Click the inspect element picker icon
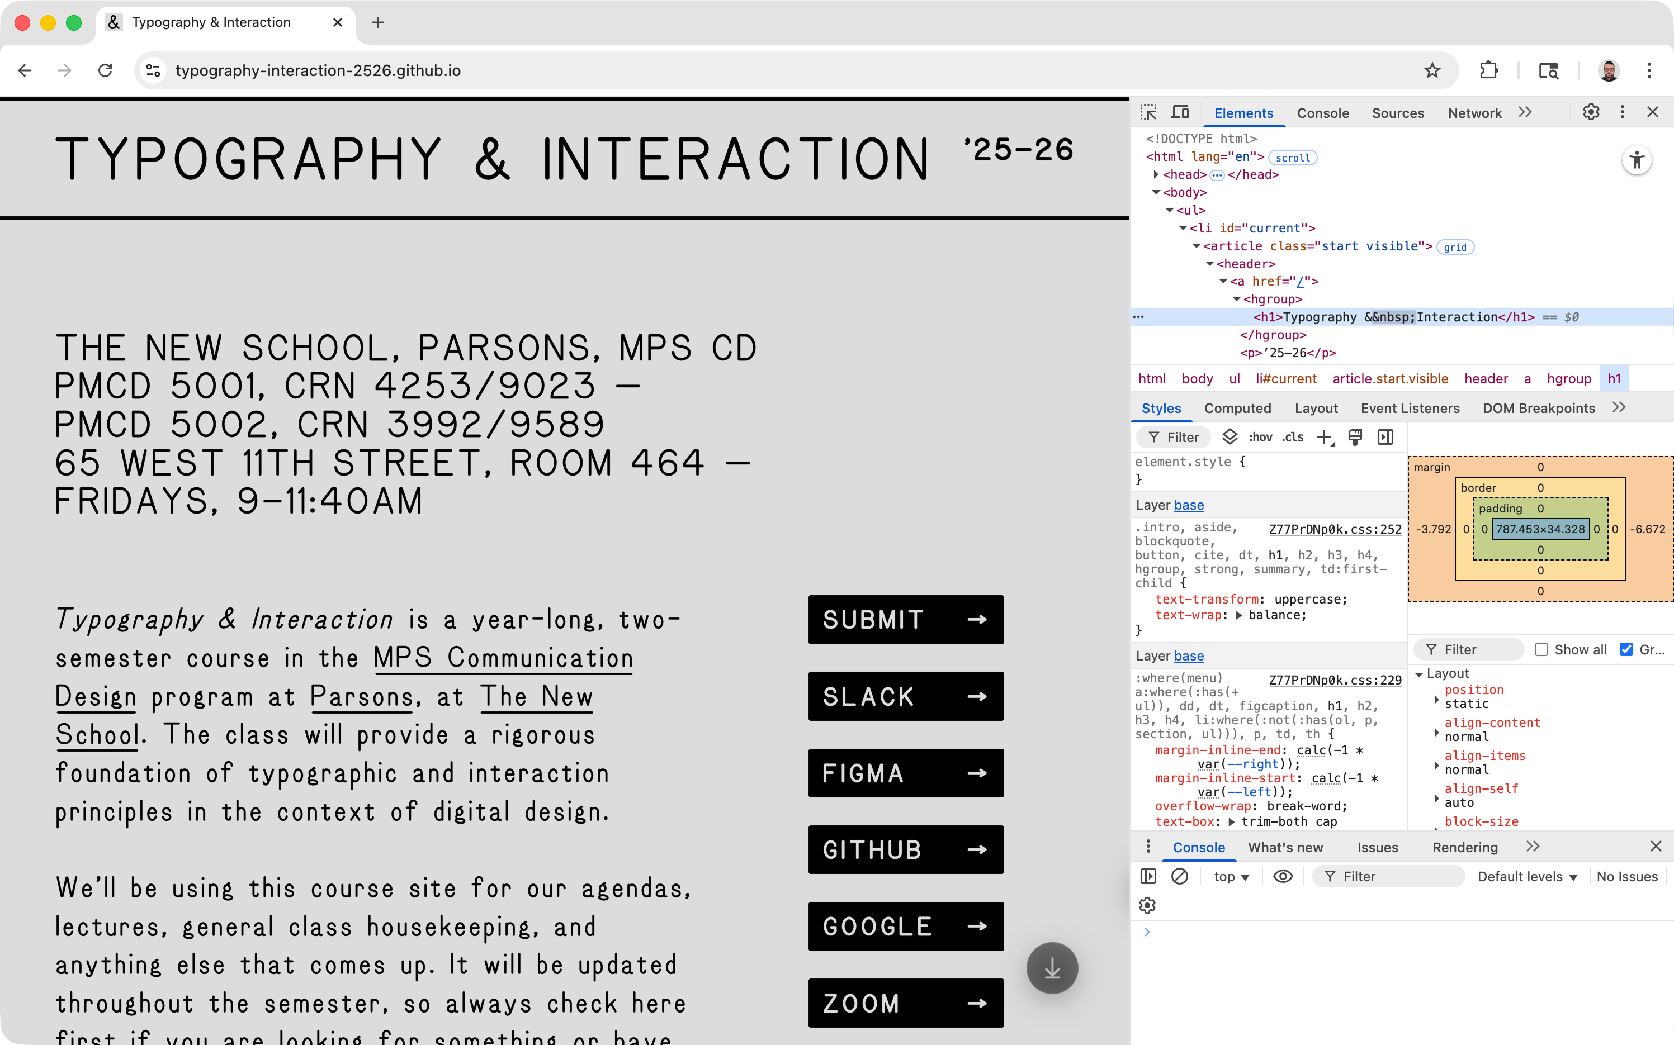 point(1148,112)
